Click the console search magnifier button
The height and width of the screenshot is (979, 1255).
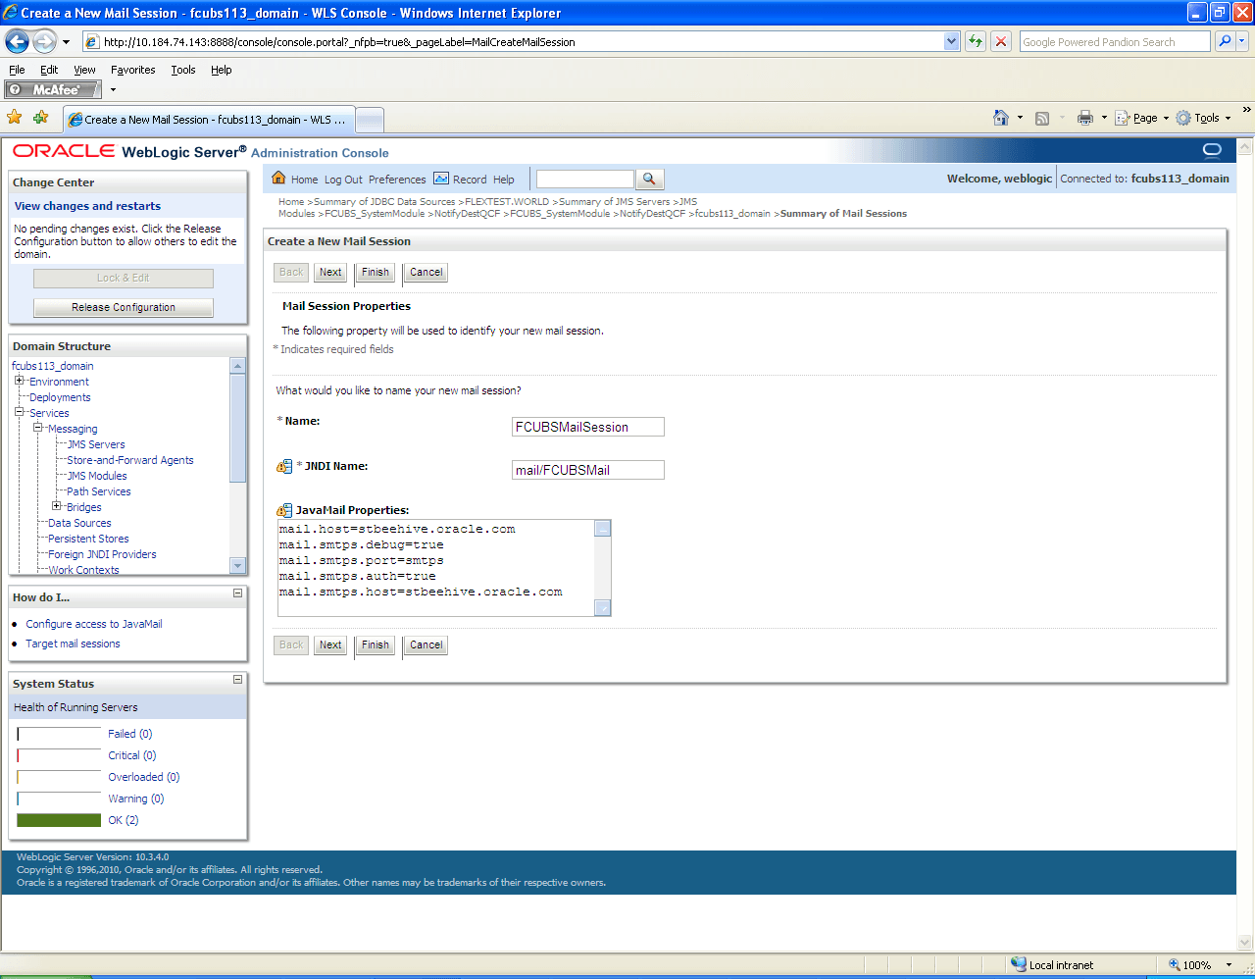click(649, 179)
